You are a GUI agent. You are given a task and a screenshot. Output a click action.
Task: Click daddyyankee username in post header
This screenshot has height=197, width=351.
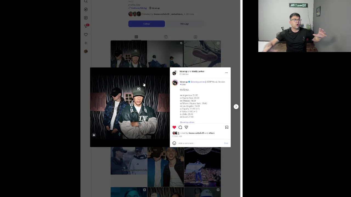198,71
